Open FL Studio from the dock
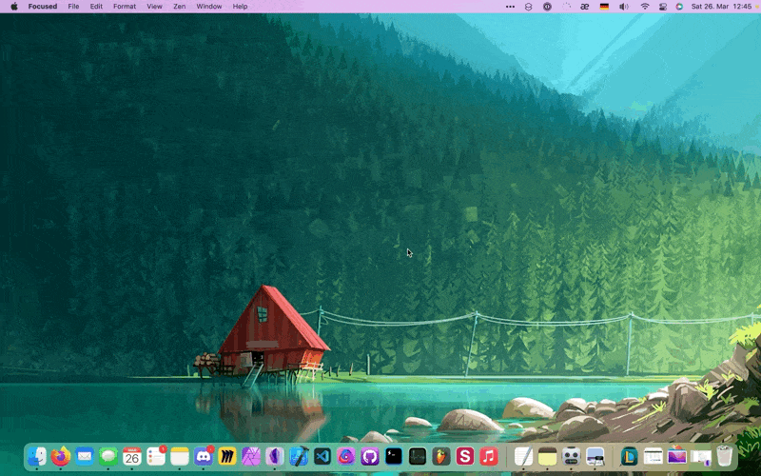 (x=441, y=457)
